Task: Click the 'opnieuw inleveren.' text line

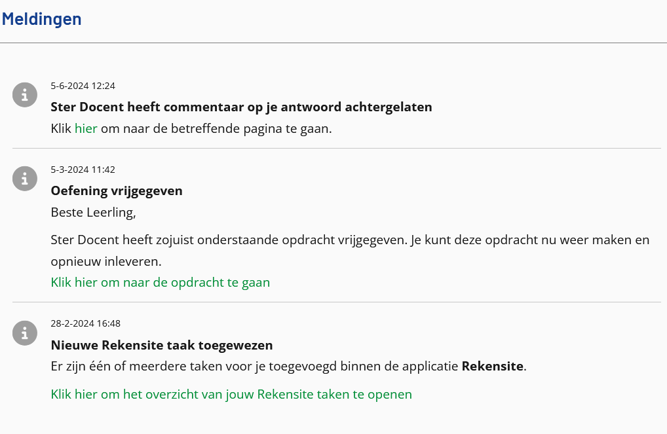Action: coord(106,261)
